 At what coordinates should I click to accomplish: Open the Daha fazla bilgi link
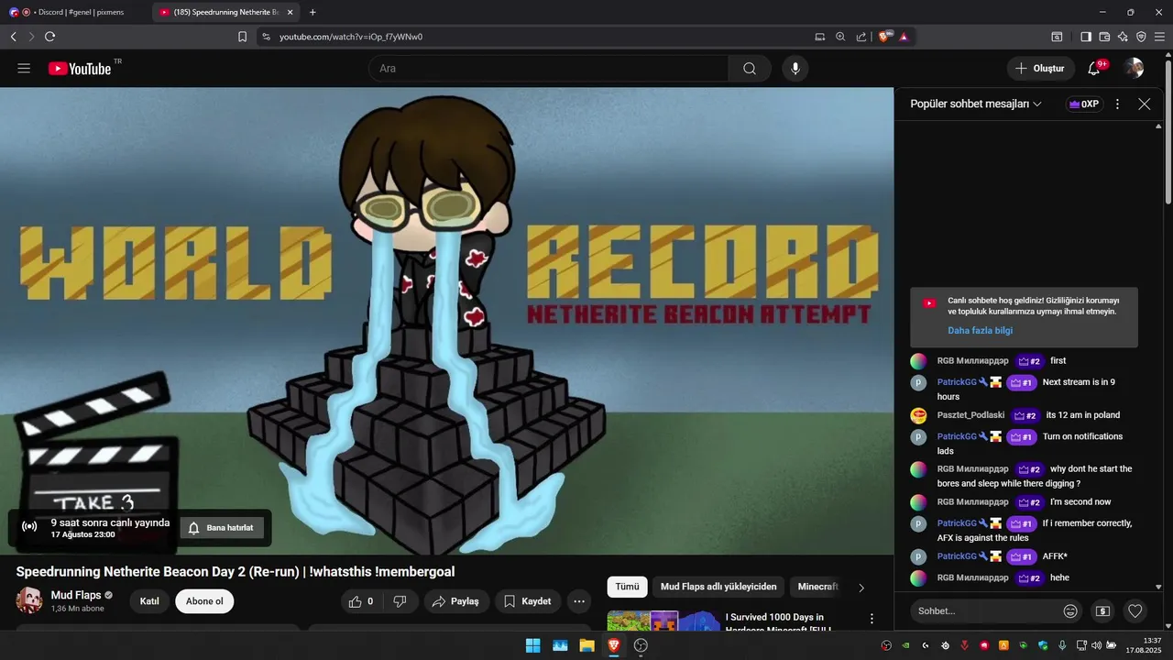pos(980,330)
